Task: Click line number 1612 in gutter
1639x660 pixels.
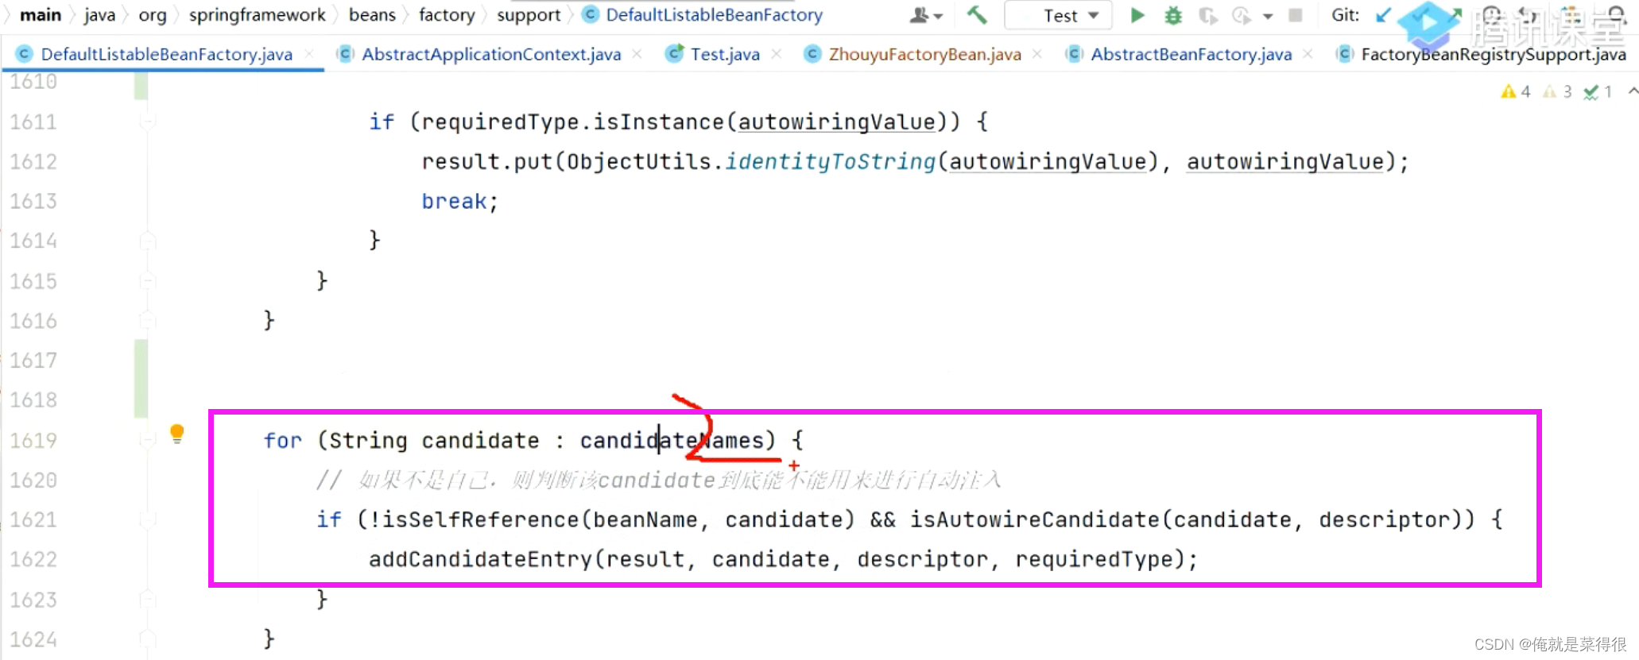Action: [33, 161]
